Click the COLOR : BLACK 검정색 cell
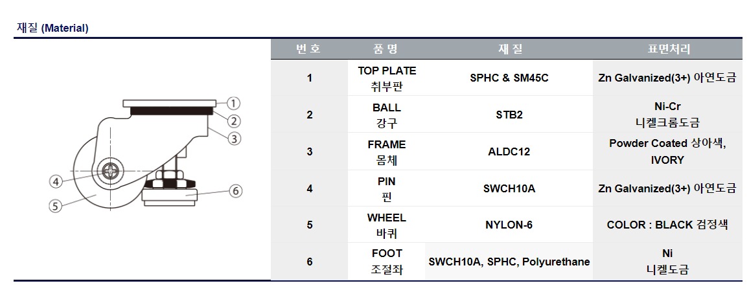 point(667,225)
